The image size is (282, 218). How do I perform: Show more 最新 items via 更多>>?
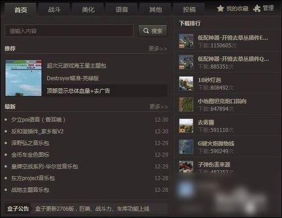pos(158,107)
